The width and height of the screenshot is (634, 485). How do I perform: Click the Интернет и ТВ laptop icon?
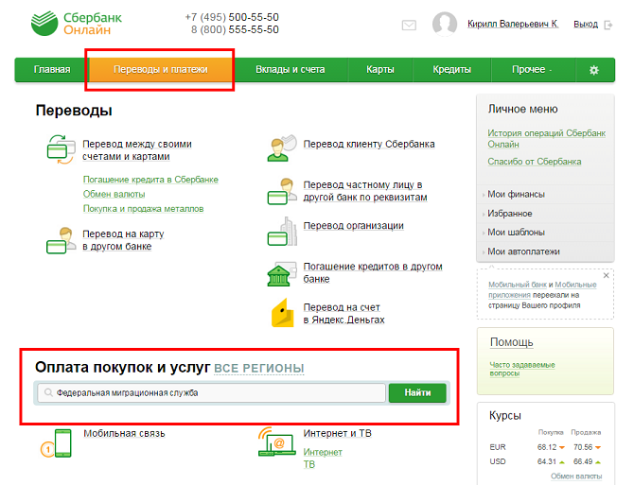coord(277,442)
